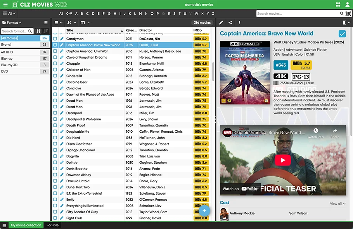Open the Captain America cover thumbnail

pyautogui.click(x=245, y=72)
